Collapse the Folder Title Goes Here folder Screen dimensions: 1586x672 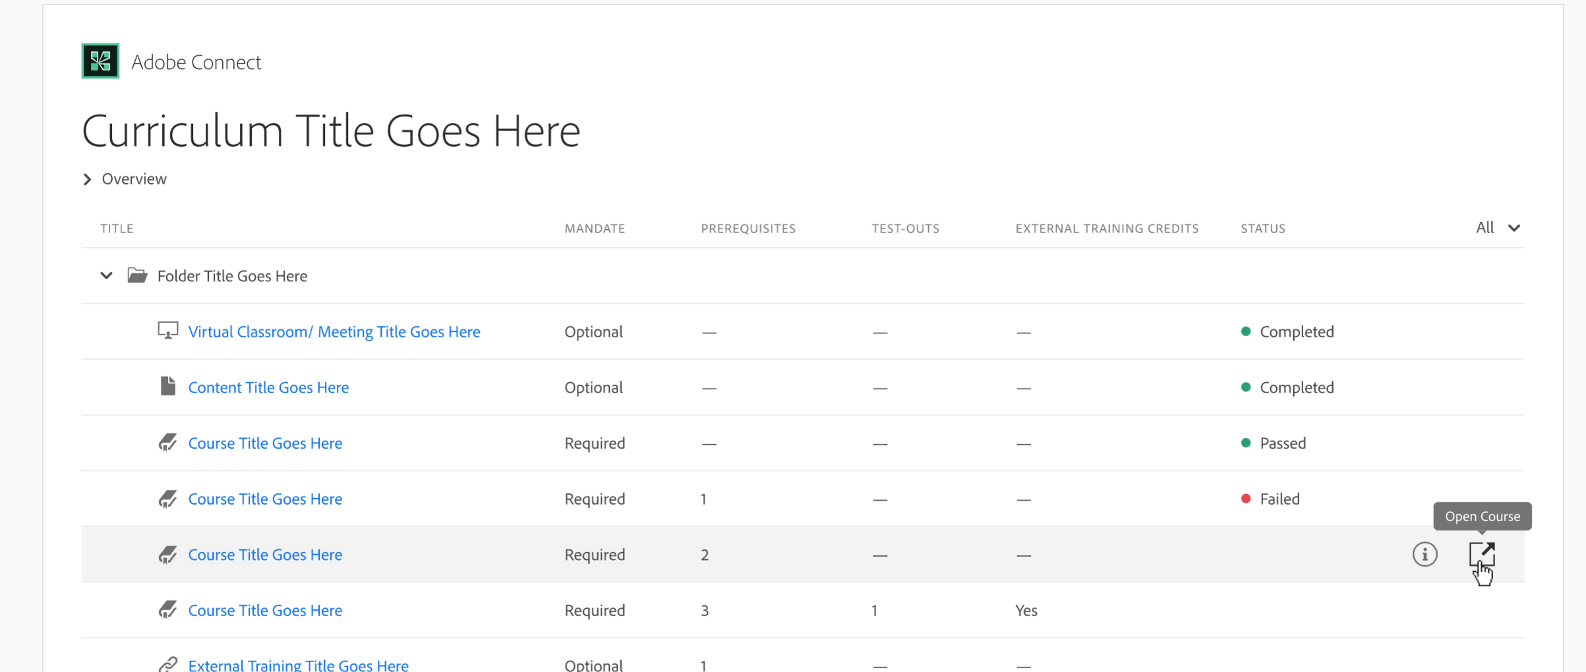point(106,275)
